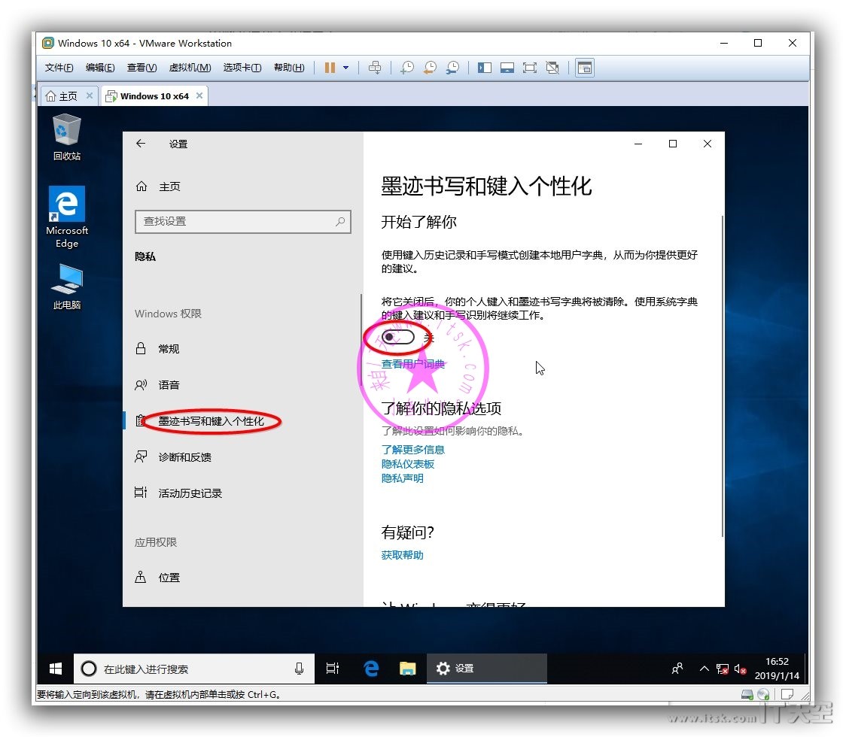
Task: Enter VMware full screen mode
Action: (x=530, y=68)
